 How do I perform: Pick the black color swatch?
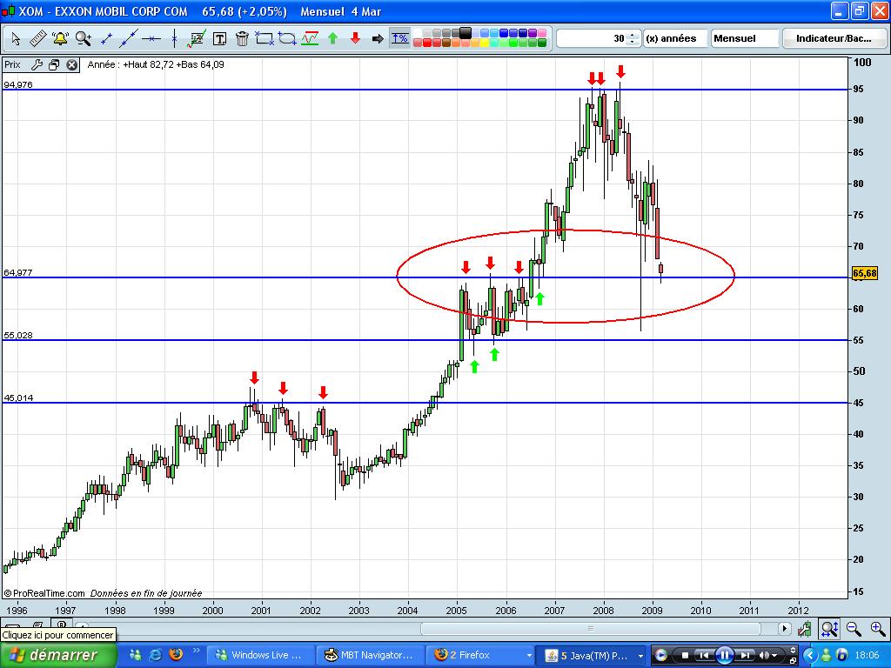coord(466,33)
